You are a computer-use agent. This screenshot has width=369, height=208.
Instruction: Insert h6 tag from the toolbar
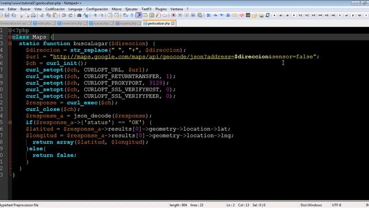pyautogui.click(x=333, y=16)
